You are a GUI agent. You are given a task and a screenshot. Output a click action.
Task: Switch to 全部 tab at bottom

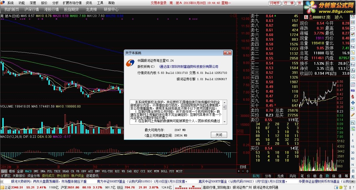pyautogui.click(x=20, y=171)
